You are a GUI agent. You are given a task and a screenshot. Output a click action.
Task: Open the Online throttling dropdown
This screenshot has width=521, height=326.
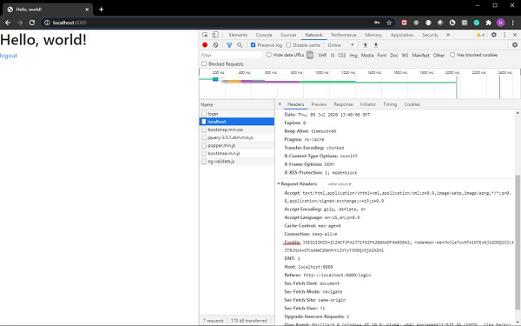pyautogui.click(x=341, y=45)
